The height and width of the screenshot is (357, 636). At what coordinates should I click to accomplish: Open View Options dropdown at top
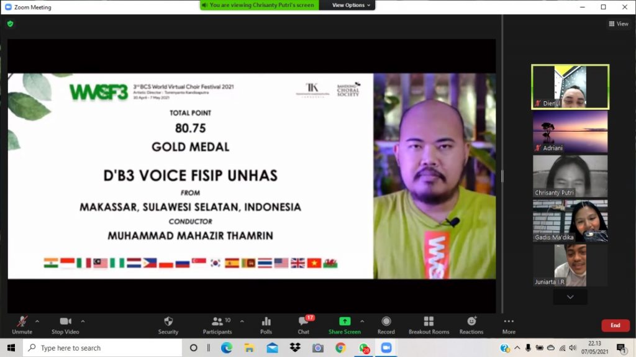(351, 5)
